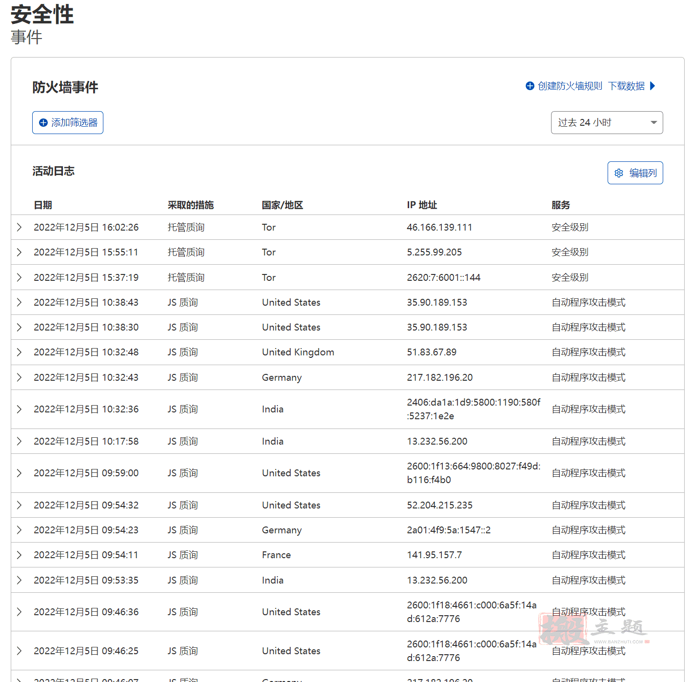
Task: Click IP address 2a01:4f9:5a:1547::2
Action: (449, 530)
